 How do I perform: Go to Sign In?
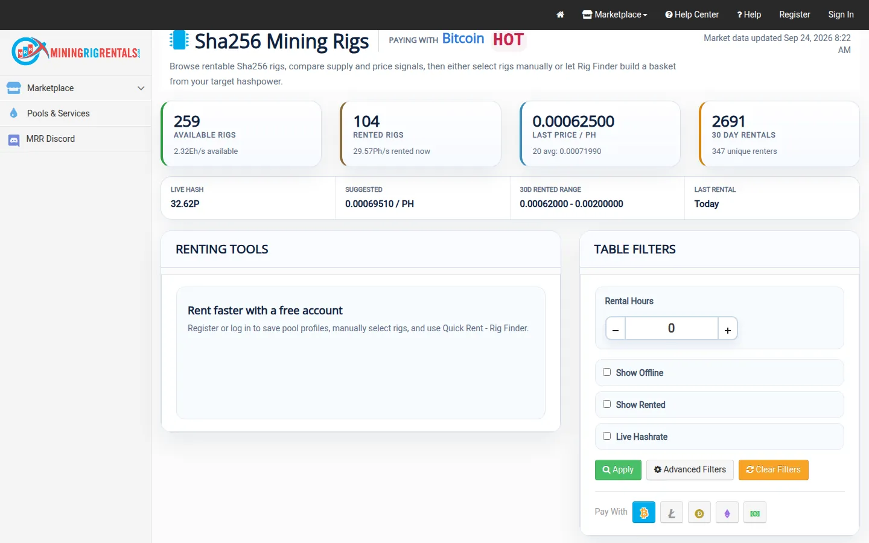point(841,14)
